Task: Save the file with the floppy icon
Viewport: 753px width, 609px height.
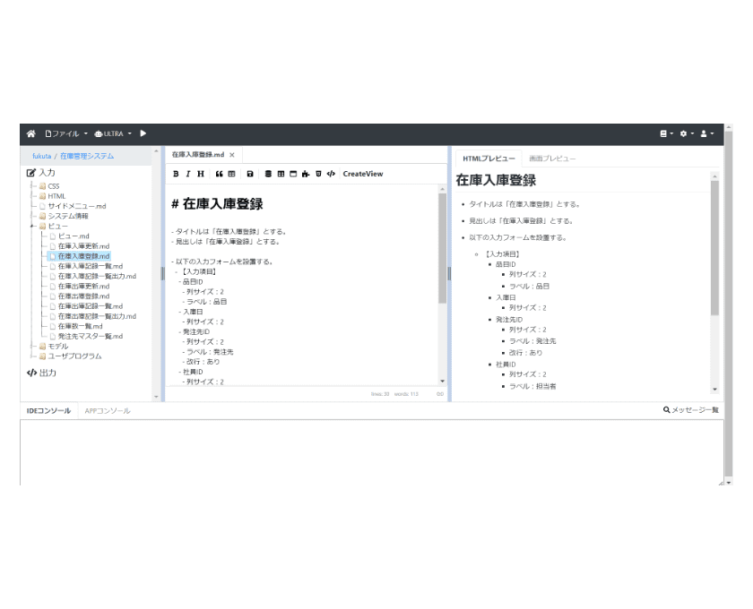Action: point(249,174)
